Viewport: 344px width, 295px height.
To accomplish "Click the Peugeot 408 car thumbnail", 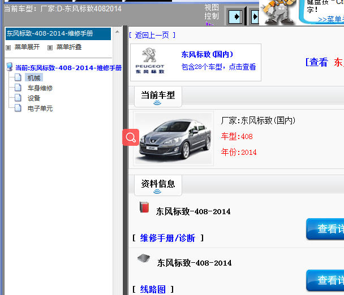I will pos(173,138).
